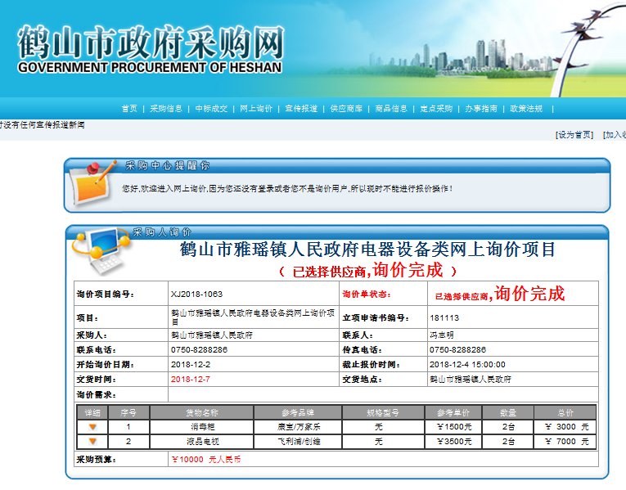Click the 货物名称 column header
This screenshot has width=626, height=490.
(200, 412)
